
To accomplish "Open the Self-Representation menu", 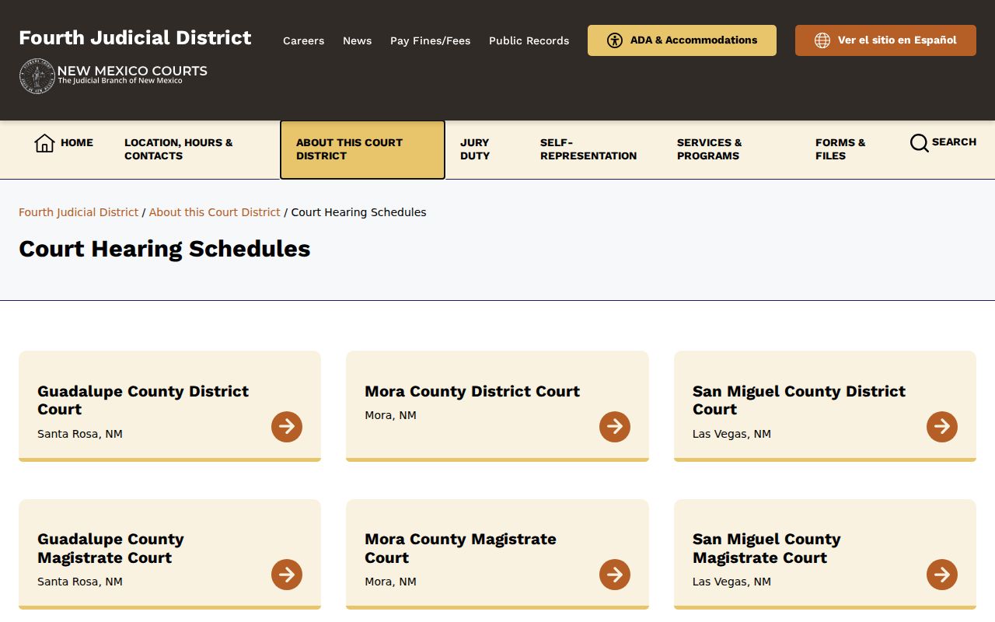I will (x=588, y=149).
